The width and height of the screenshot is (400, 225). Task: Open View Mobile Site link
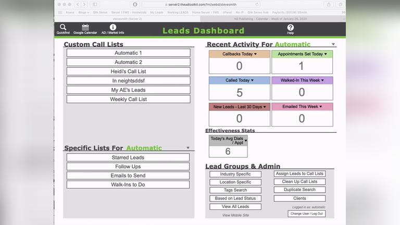click(x=235, y=215)
